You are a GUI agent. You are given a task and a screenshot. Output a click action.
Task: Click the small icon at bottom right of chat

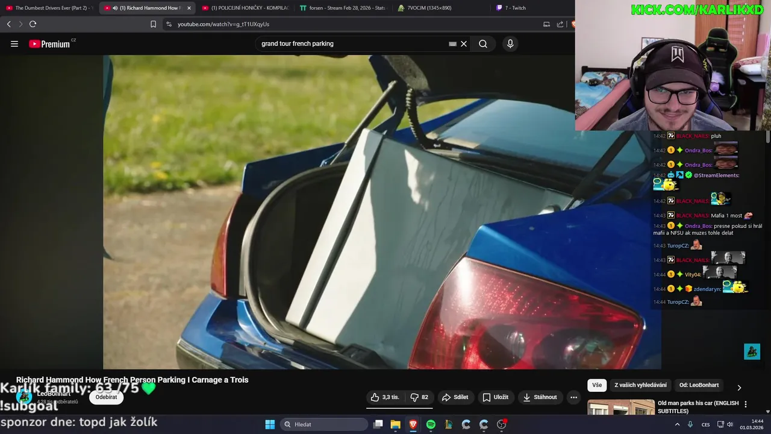[752, 351]
